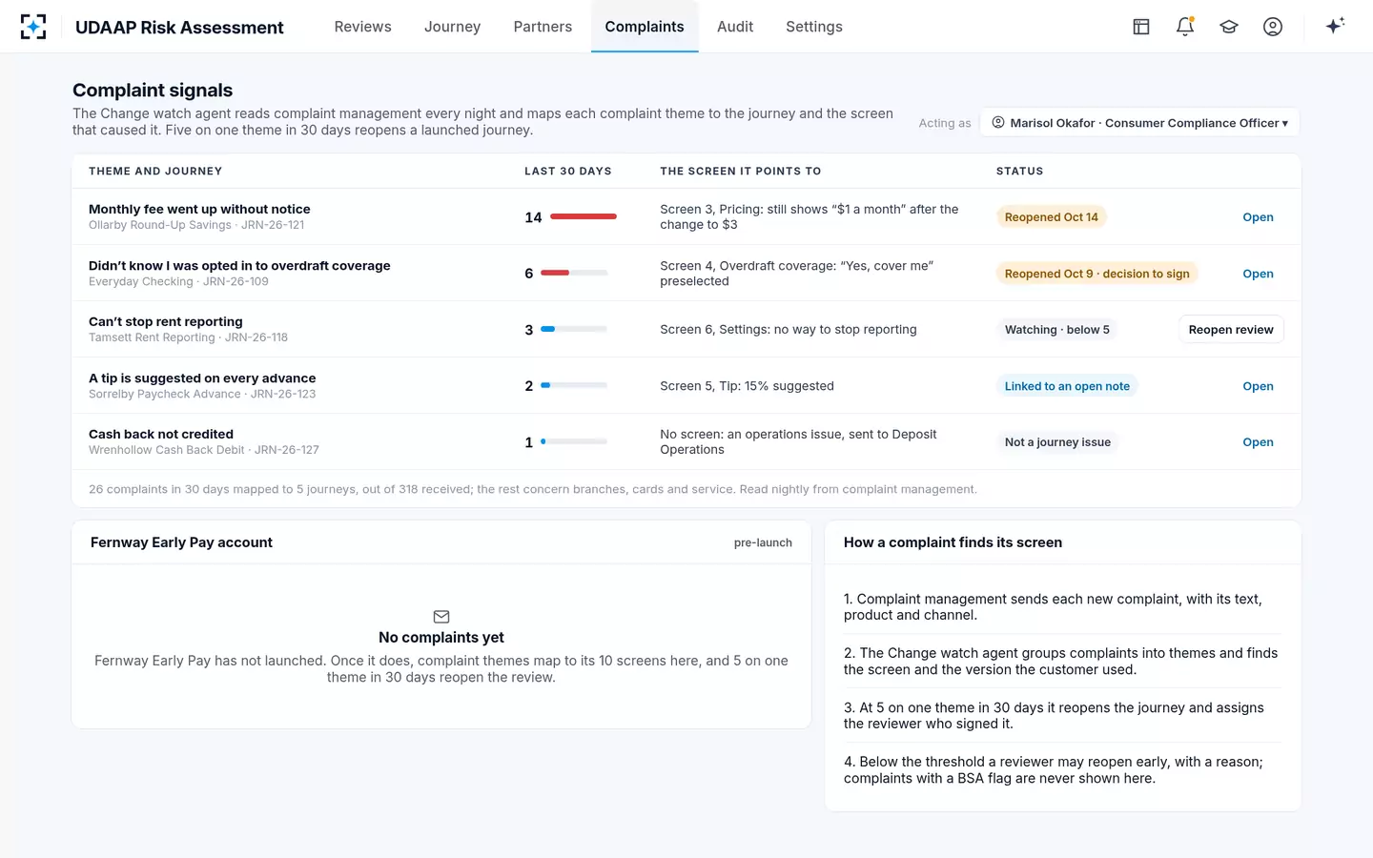Click the pre-launch label
This screenshot has width=1373, height=858.
763,542
